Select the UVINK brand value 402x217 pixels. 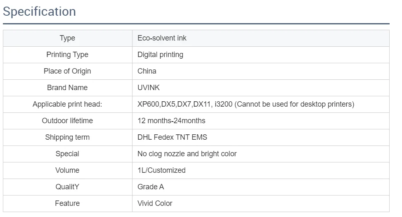(149, 88)
